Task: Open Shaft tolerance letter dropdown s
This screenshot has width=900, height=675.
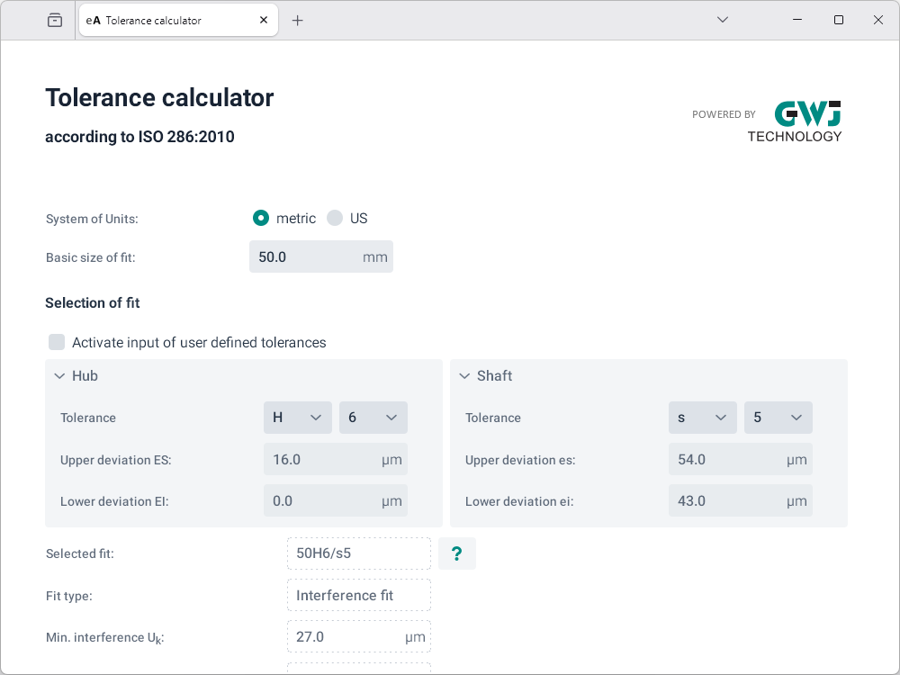Action: (702, 418)
